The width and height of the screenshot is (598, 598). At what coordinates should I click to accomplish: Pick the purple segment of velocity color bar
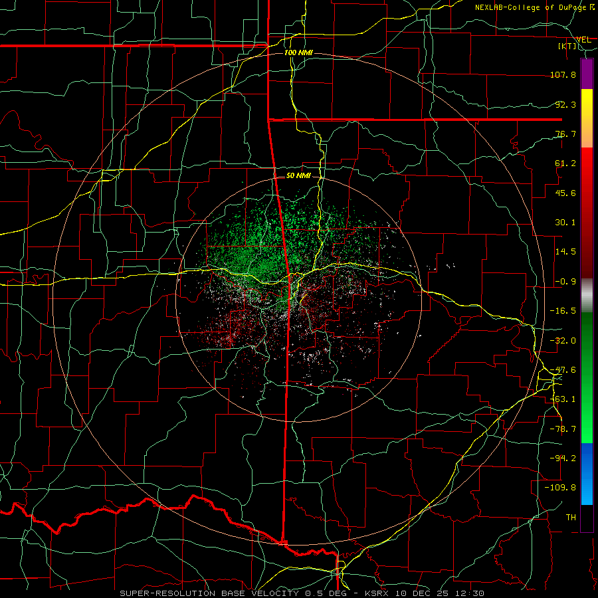pyautogui.click(x=587, y=74)
